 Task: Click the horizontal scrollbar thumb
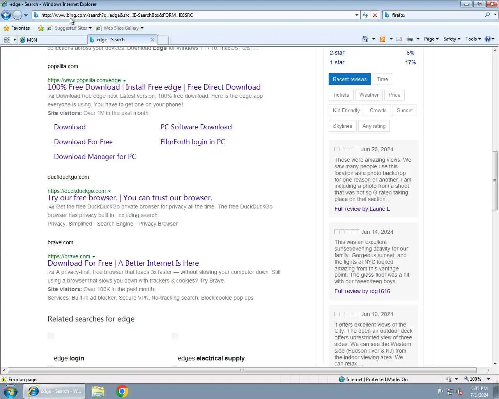tap(242, 370)
